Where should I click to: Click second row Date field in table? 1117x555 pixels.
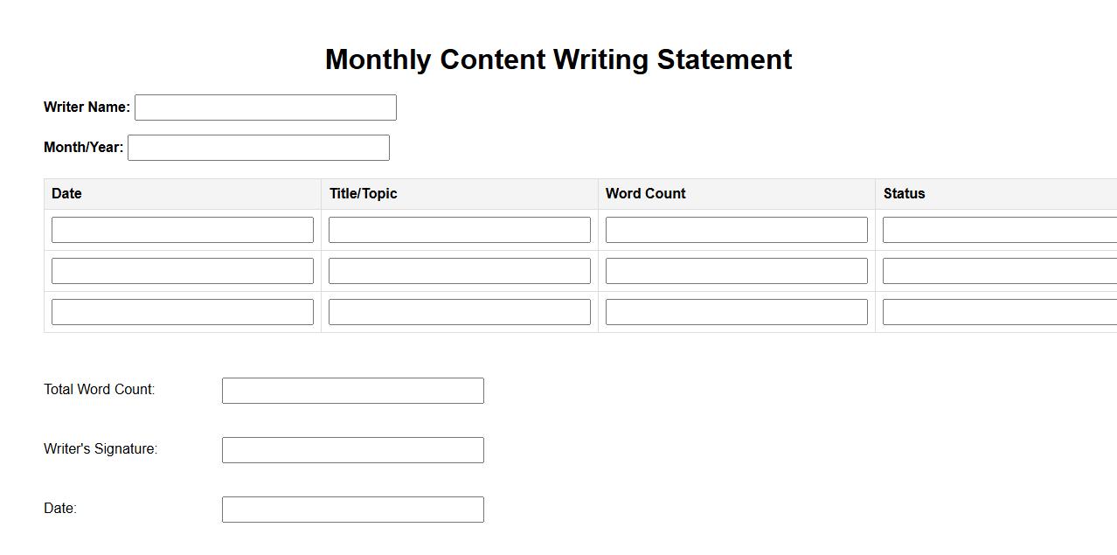click(182, 271)
